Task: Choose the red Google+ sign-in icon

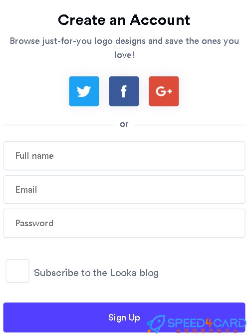Action: coord(164,91)
